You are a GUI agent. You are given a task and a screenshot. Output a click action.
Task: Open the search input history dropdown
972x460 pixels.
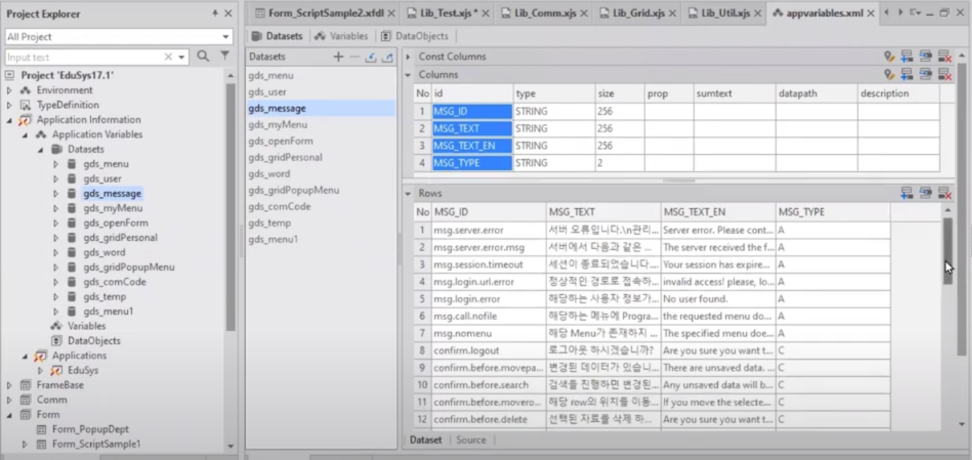tap(182, 57)
